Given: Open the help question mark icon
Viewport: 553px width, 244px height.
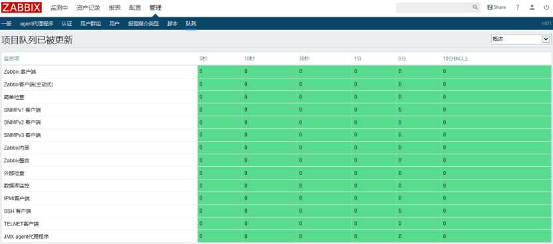Looking at the screenshot, I should click(517, 7).
